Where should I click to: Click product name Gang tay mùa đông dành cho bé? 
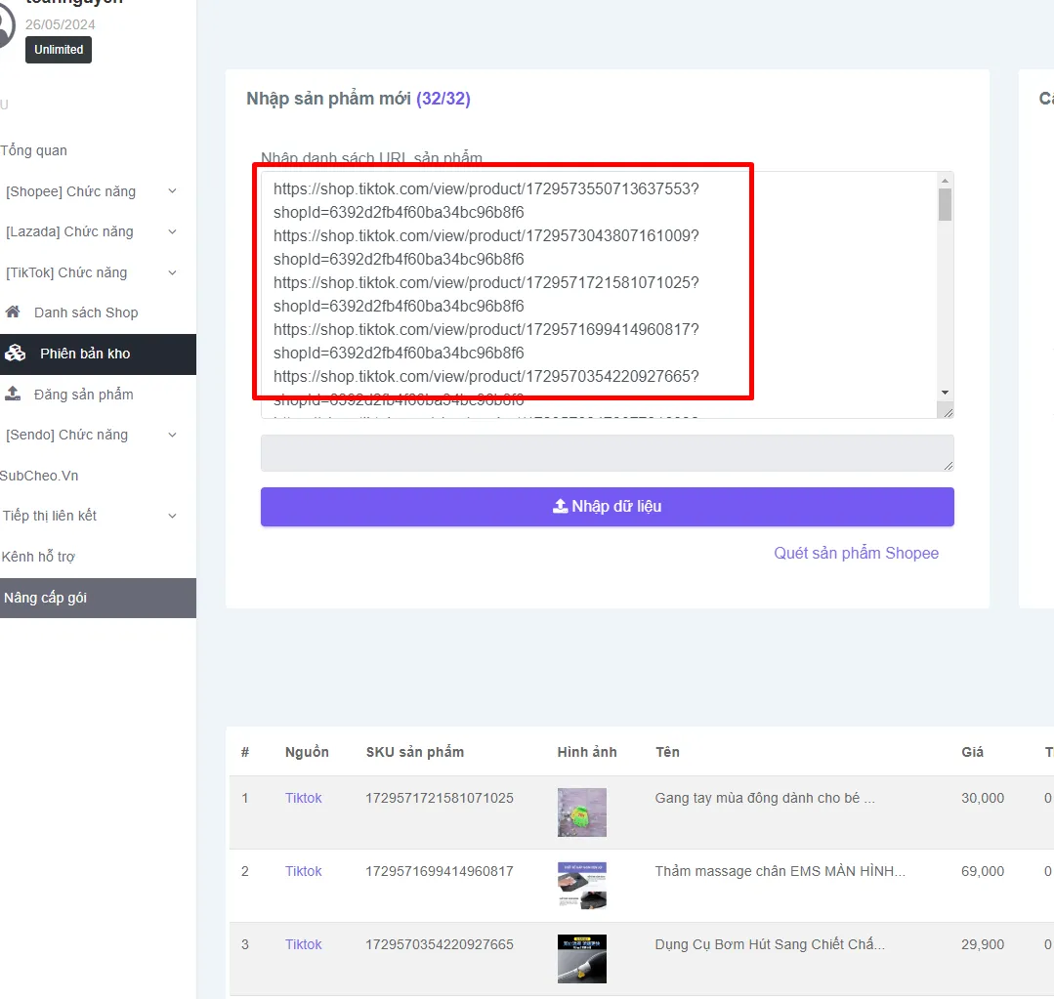click(x=765, y=798)
